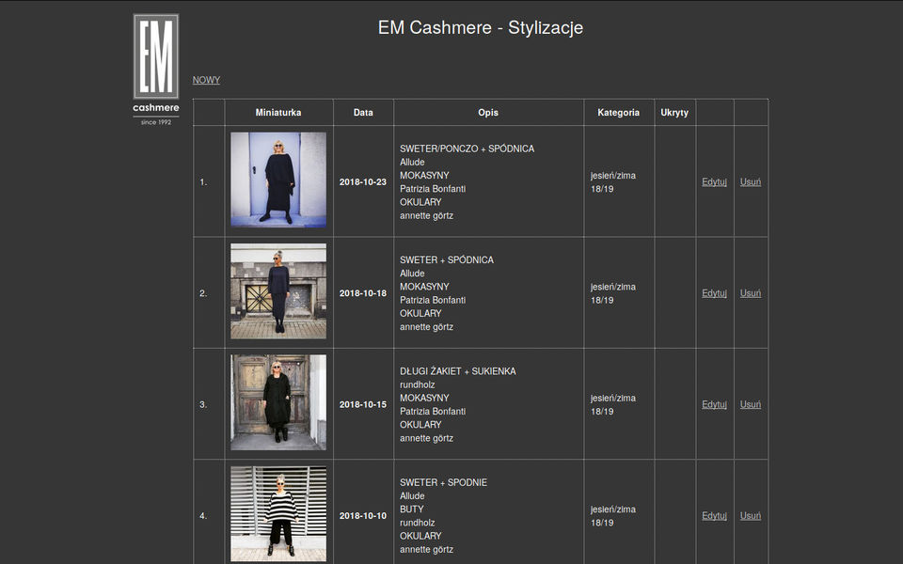Click the Kategoria column header
The height and width of the screenshot is (564, 903).
(x=619, y=113)
